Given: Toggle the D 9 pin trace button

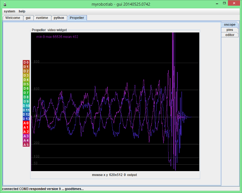Looking at the screenshot, I should pos(26,101).
